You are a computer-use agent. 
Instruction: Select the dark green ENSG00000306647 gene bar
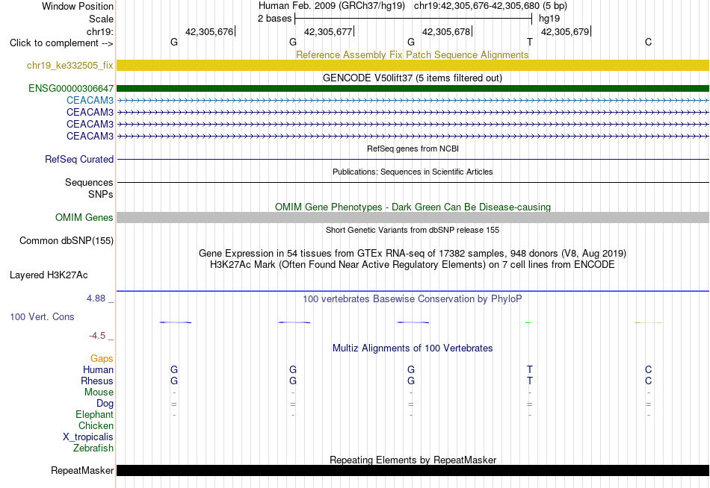tap(413, 88)
